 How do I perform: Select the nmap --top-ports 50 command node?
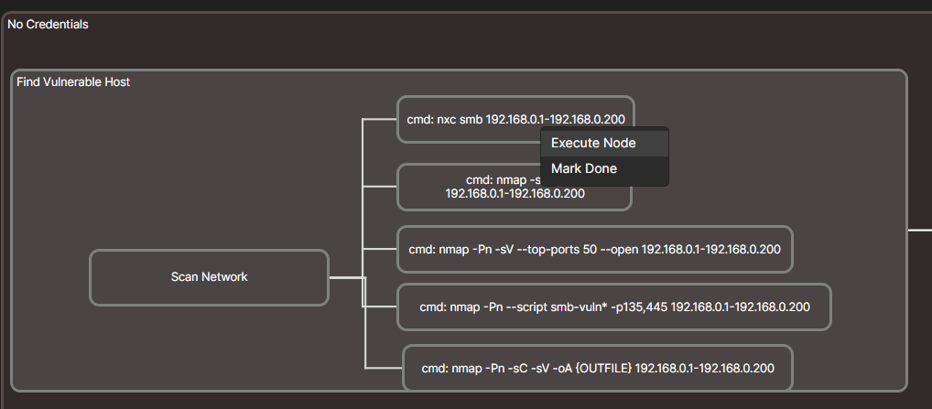click(x=594, y=249)
